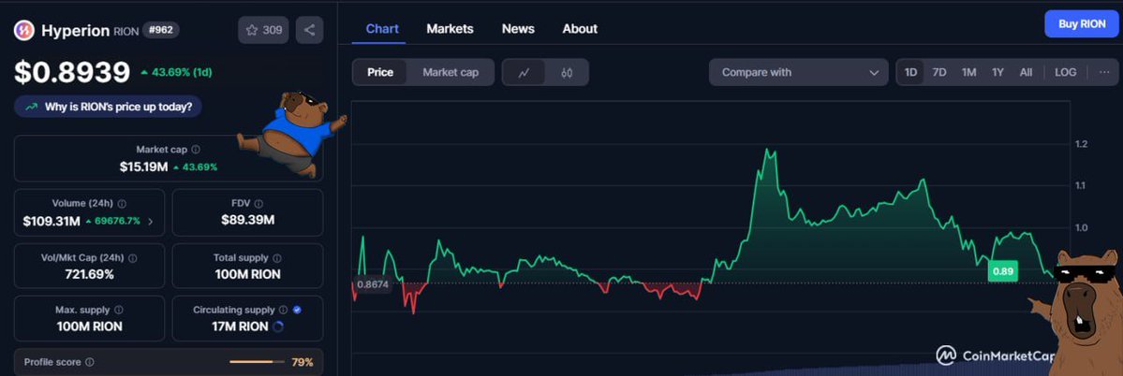The width and height of the screenshot is (1123, 376).
Task: Add RION to watchlist with star button
Action: (x=263, y=30)
